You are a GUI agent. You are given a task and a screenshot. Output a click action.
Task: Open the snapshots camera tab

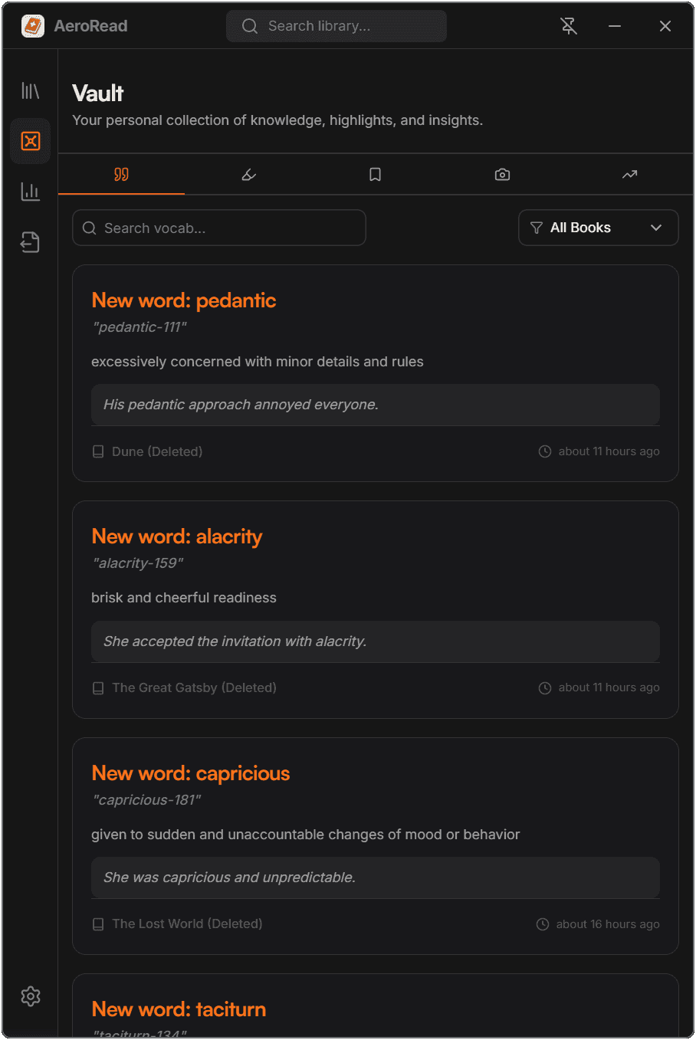click(x=502, y=174)
